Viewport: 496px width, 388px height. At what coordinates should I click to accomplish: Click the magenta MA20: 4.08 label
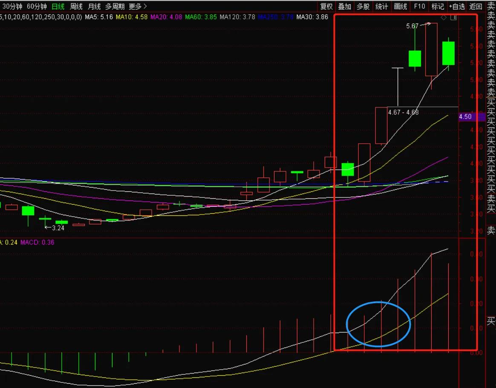point(166,17)
